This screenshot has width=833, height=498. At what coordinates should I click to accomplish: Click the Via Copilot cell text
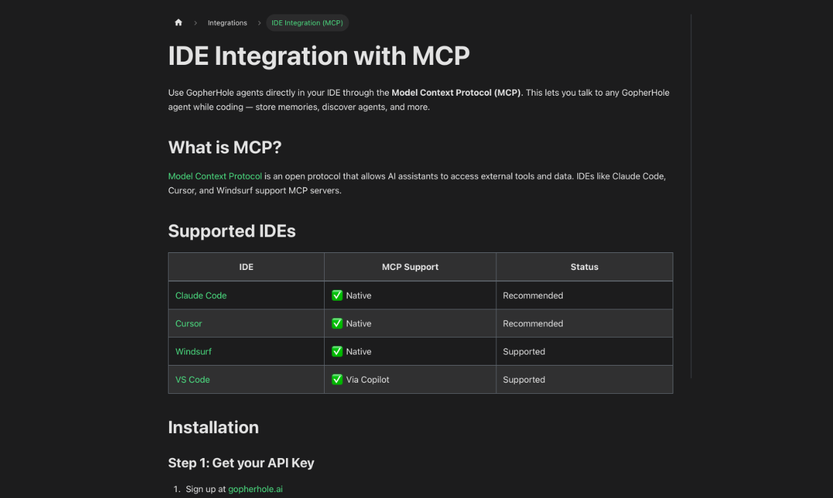[x=367, y=379]
